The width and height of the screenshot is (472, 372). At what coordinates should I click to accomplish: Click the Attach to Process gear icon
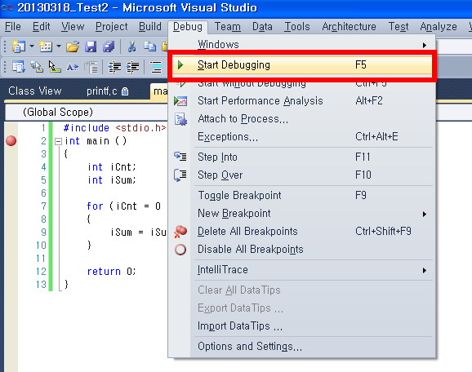[180, 119]
